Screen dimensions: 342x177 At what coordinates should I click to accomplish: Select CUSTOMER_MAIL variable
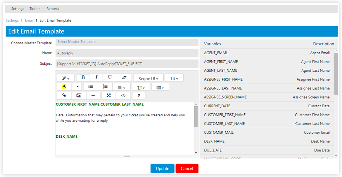pyautogui.click(x=267, y=132)
